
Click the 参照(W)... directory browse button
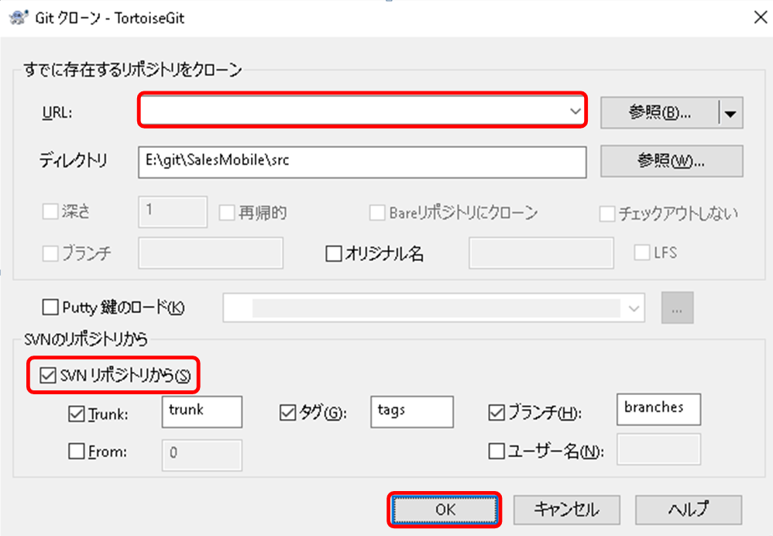click(x=672, y=161)
